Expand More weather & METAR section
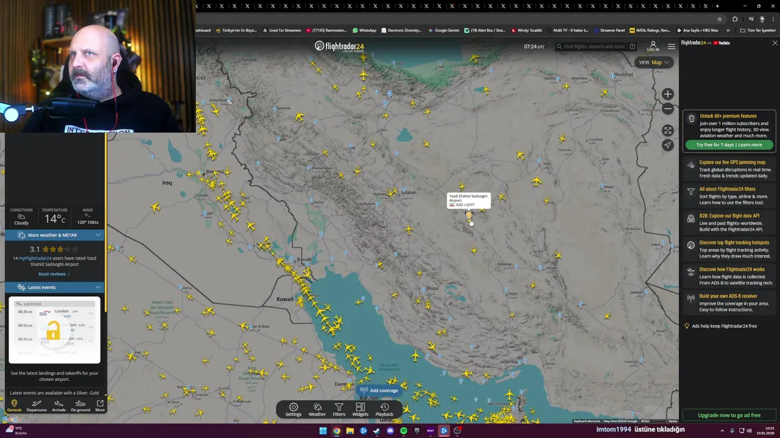Image resolution: width=780 pixels, height=438 pixels. pyautogui.click(x=55, y=235)
